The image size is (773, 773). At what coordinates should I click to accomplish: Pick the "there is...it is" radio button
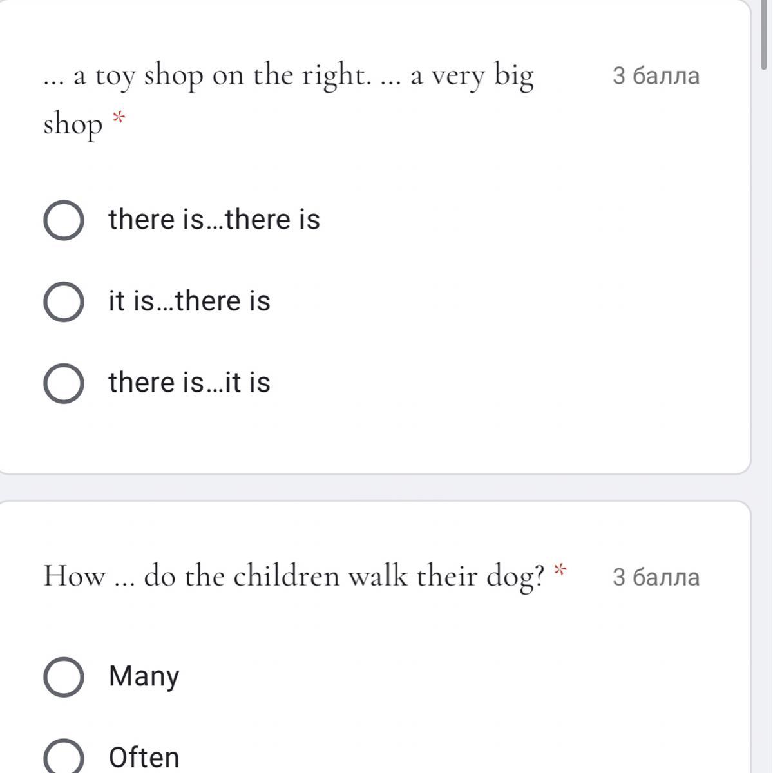(x=64, y=383)
